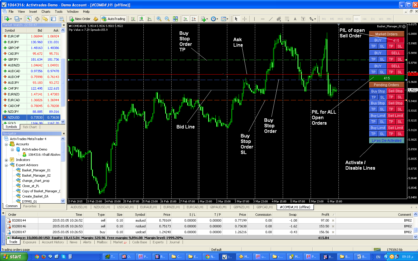Open the Strategy Tester toolbar icon
Viewport: 418px width, 261px height.
coord(62,19)
